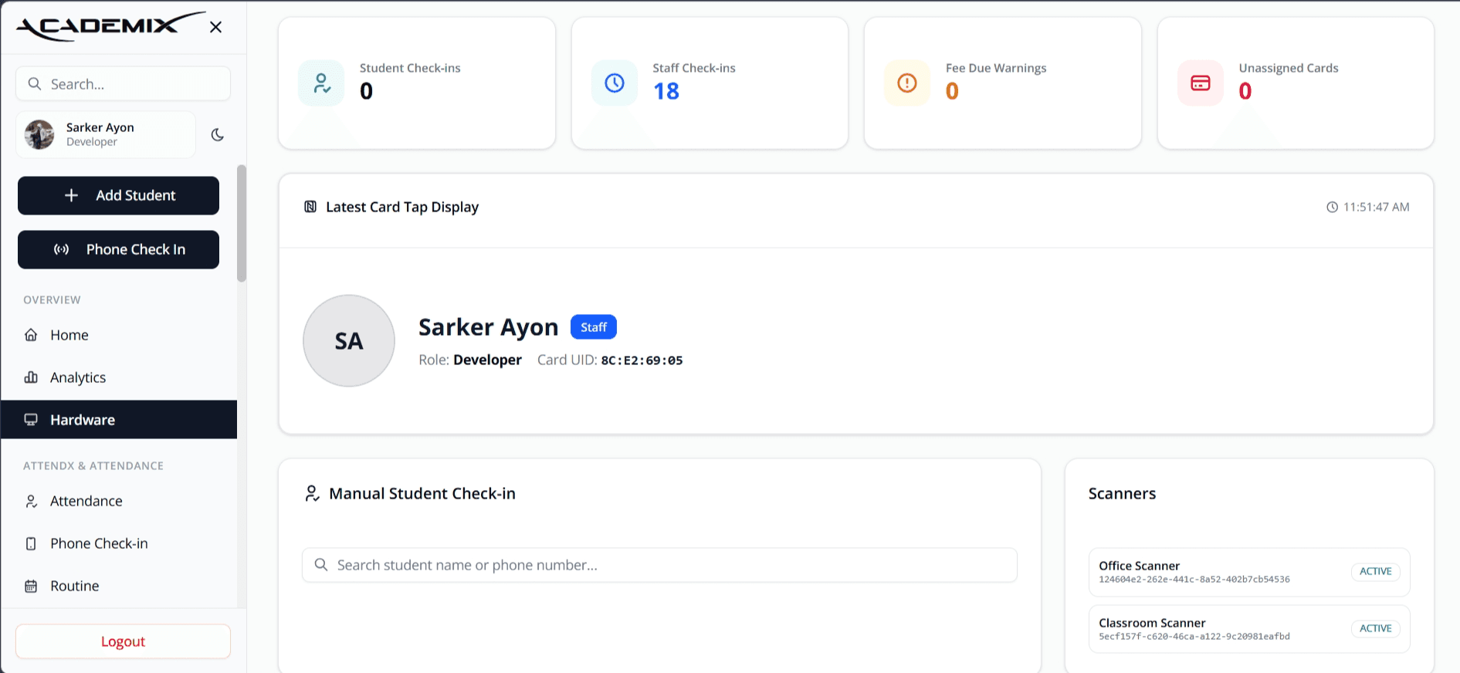Click the broadcast icon on Phone Check In
Screen dimensions: 1460x673
click(61, 249)
